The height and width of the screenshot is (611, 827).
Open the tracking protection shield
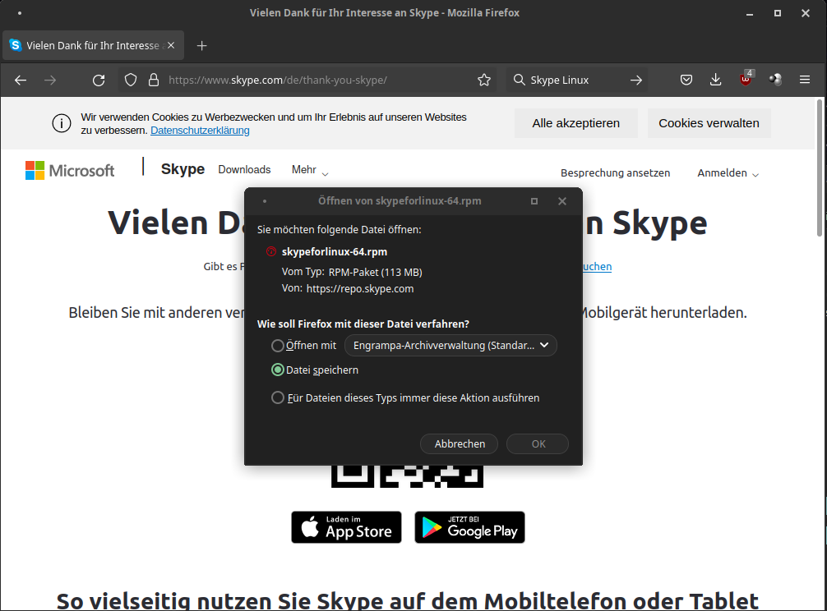pyautogui.click(x=130, y=80)
